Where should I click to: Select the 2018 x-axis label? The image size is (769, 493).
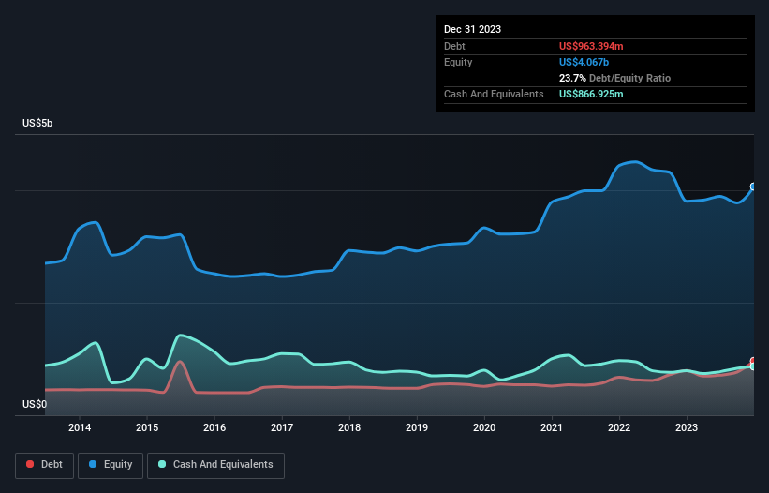(x=349, y=427)
